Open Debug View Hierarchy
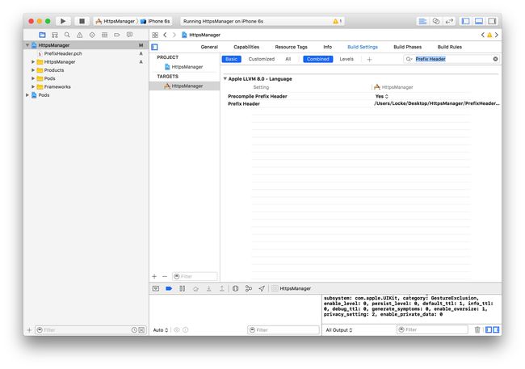Viewport: 525px width, 369px height. (x=235, y=288)
